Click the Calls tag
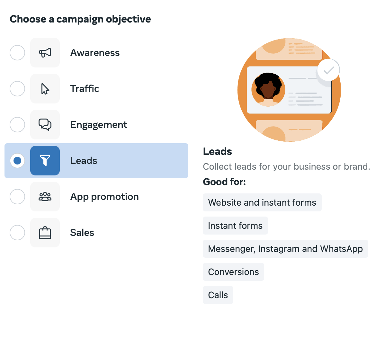Viewport: 385px width, 347px height. click(218, 295)
